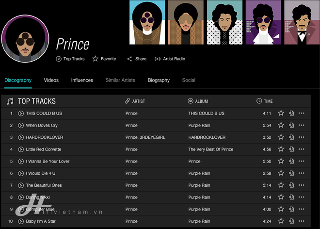Open the Biography tab
The height and width of the screenshot is (229, 320).
pos(159,80)
